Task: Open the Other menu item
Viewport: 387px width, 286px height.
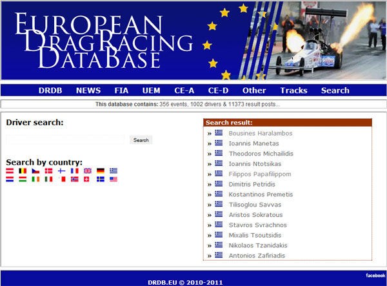Action: coord(254,90)
